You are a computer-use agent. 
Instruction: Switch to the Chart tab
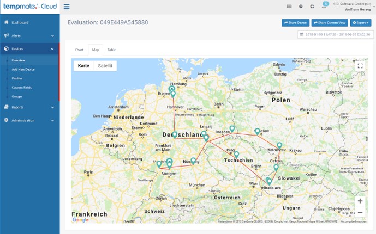[79, 50]
